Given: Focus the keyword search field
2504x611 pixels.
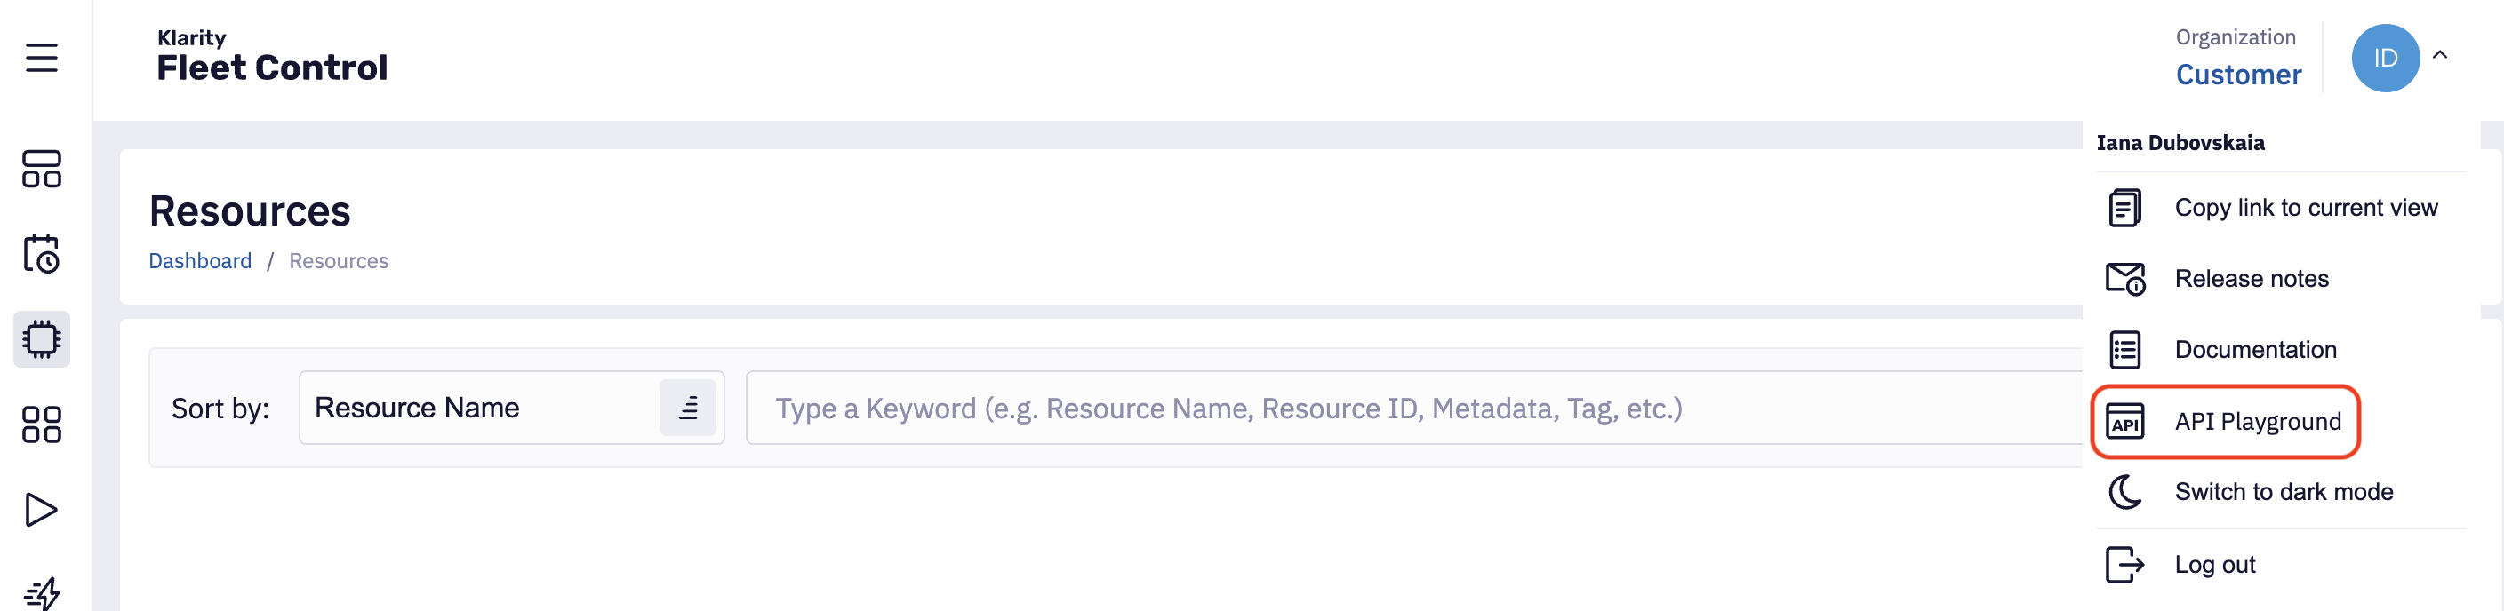Looking at the screenshot, I should [x=1414, y=408].
